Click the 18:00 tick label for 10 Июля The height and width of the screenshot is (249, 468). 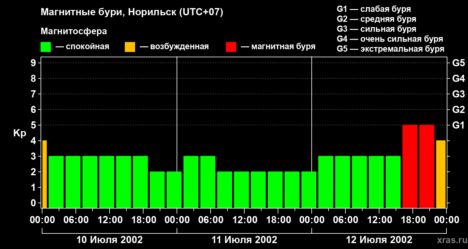coord(143,220)
